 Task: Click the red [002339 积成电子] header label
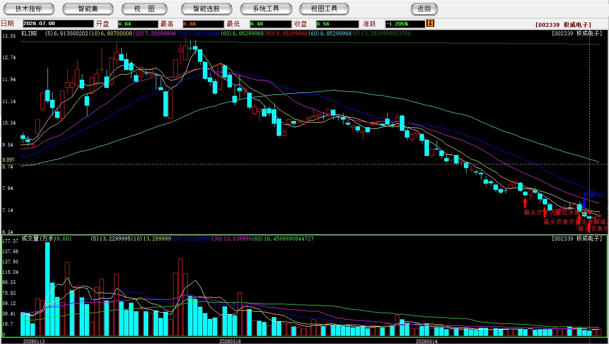tap(563, 25)
